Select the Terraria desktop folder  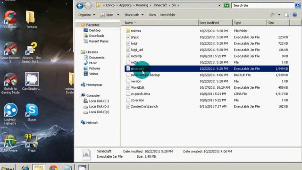coord(32,19)
